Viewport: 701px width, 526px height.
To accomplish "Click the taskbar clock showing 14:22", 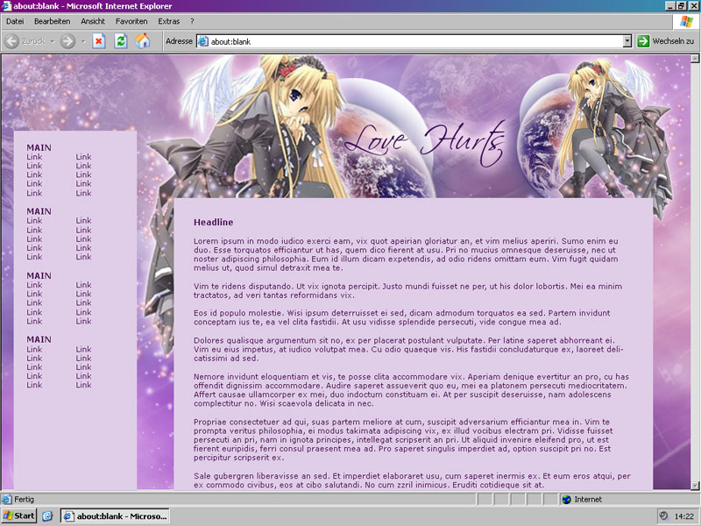I will tap(684, 516).
